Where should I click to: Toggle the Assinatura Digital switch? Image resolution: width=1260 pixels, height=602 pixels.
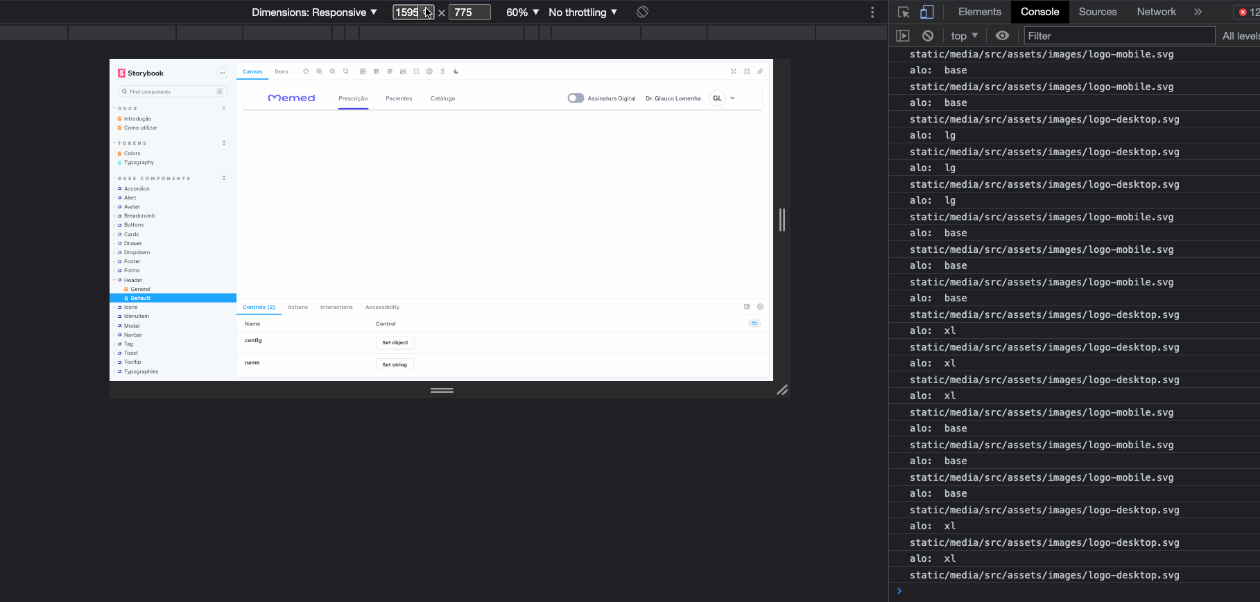coord(576,98)
